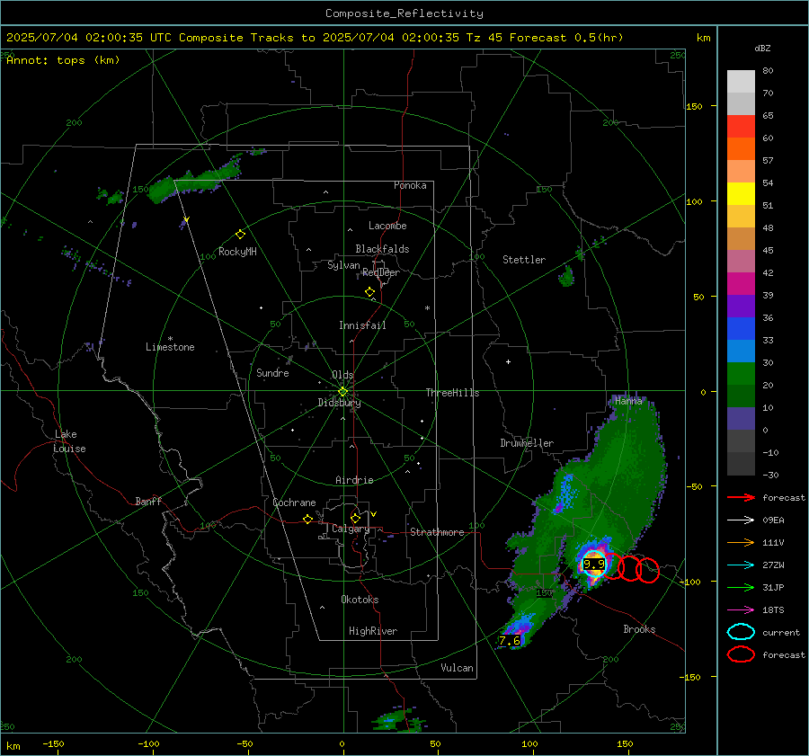Click the Limestone label
The height and width of the screenshot is (756, 809).
click(170, 347)
